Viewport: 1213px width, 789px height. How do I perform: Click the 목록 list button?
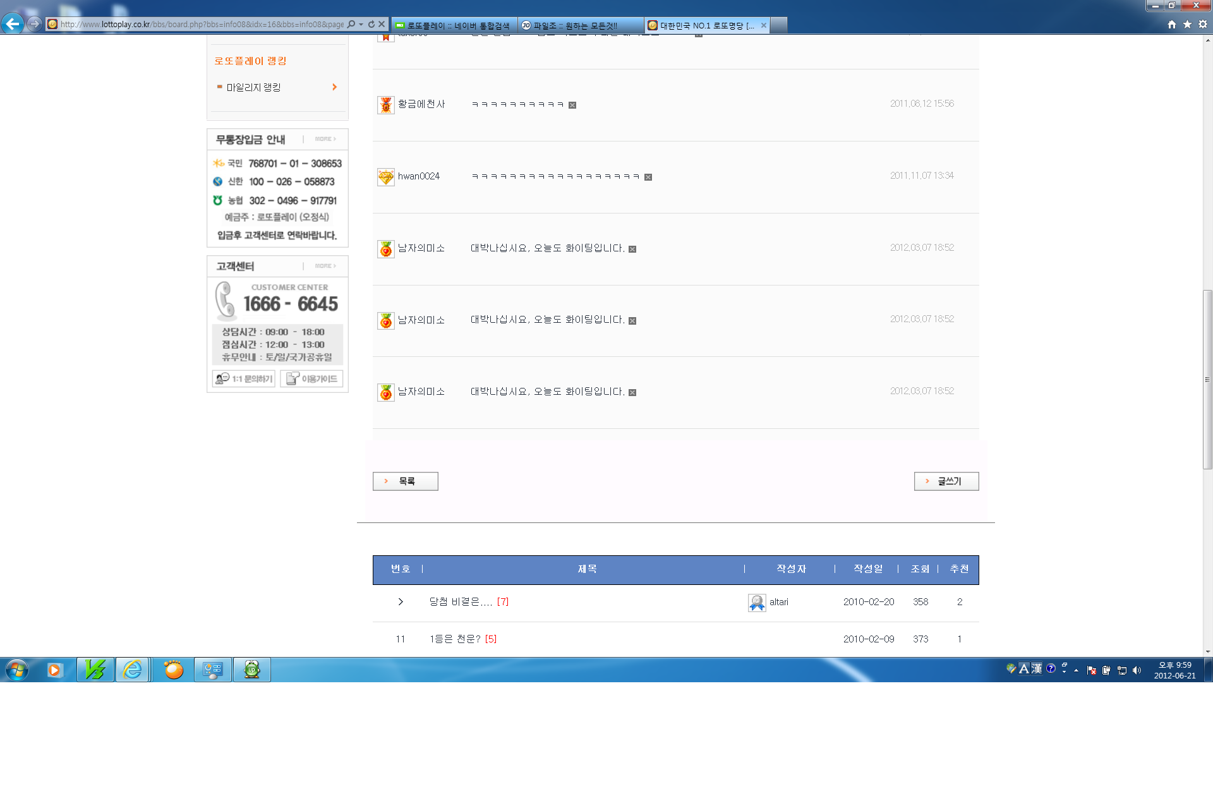point(405,481)
